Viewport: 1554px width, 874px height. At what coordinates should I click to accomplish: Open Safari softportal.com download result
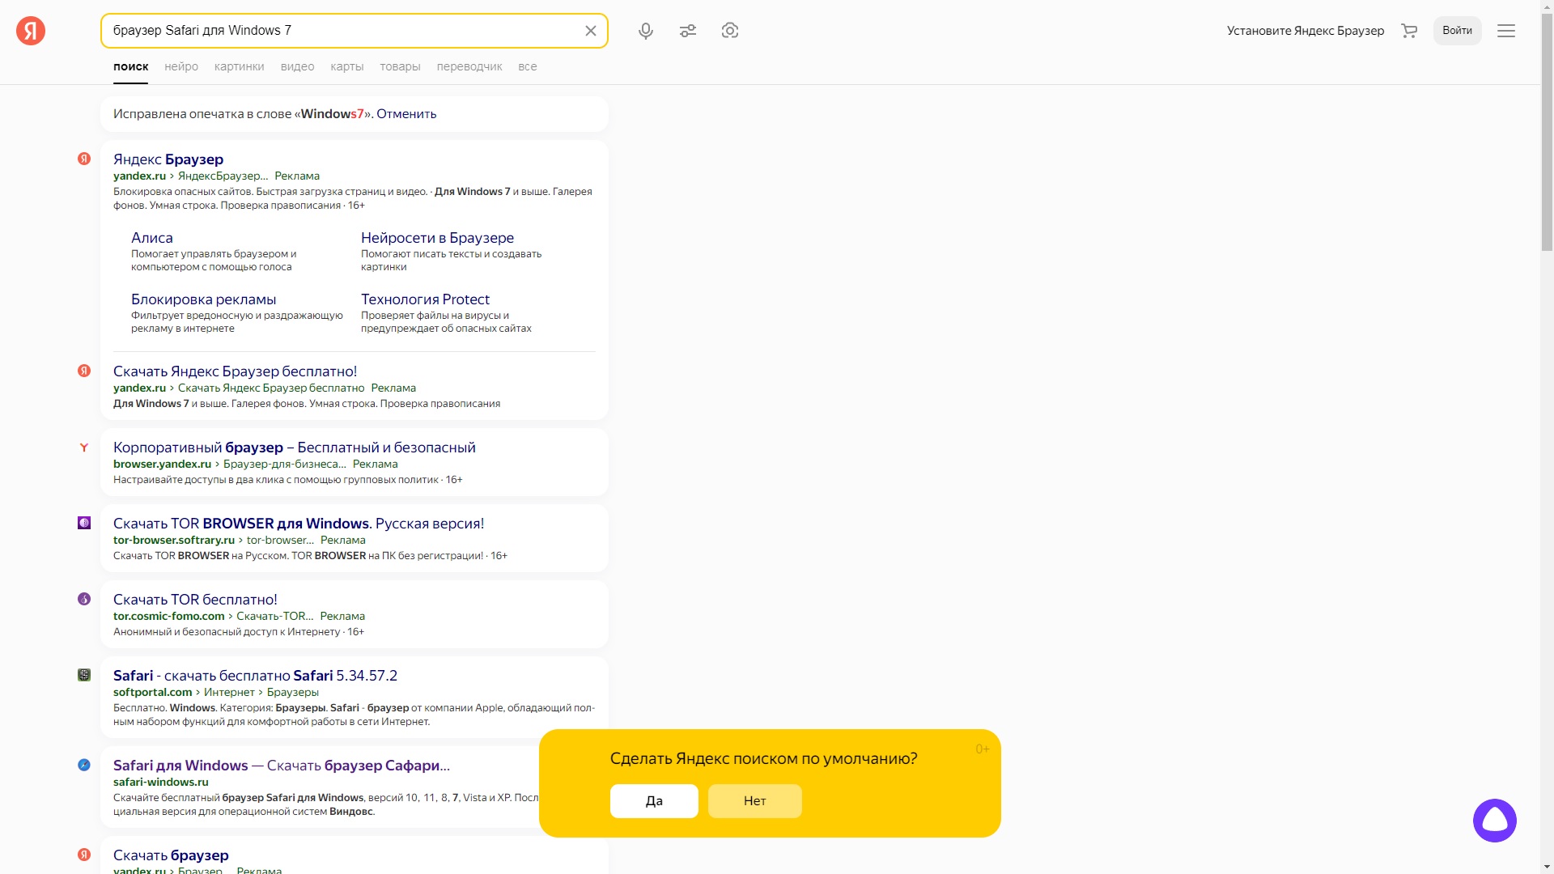[255, 676]
